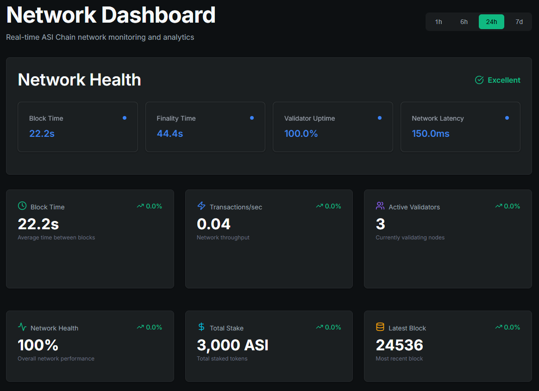Switch to the 6h time range
The image size is (539, 391).
click(464, 21)
